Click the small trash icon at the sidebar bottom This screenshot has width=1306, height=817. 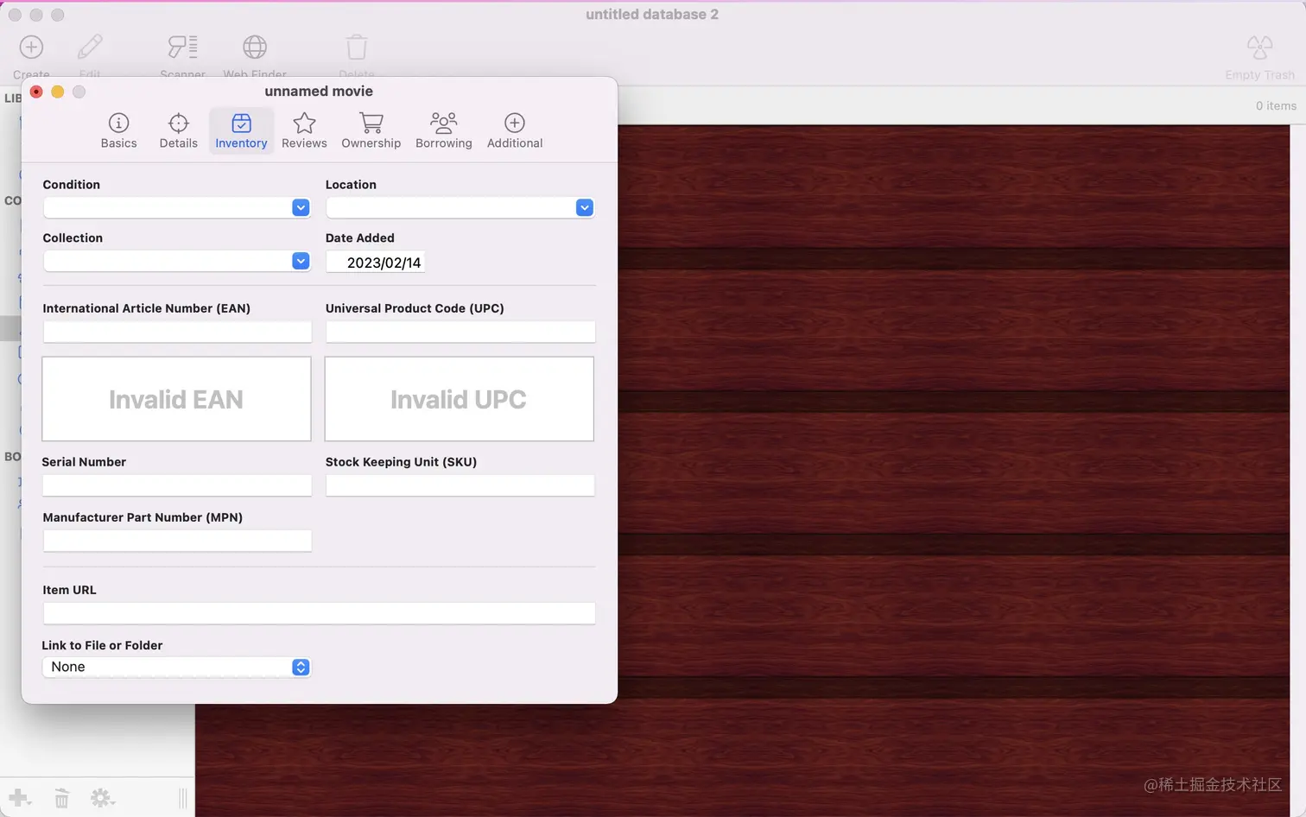pos(61,798)
